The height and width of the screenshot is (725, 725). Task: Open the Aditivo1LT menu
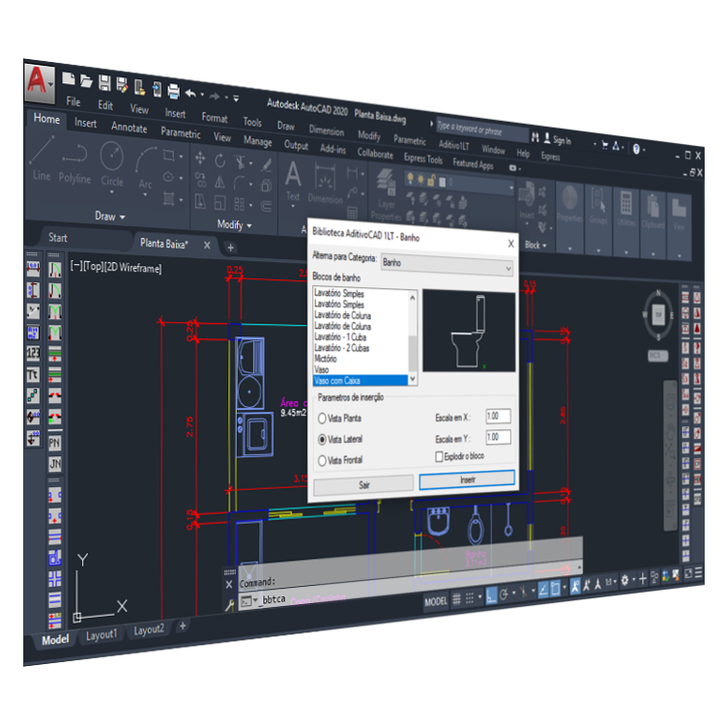click(454, 145)
